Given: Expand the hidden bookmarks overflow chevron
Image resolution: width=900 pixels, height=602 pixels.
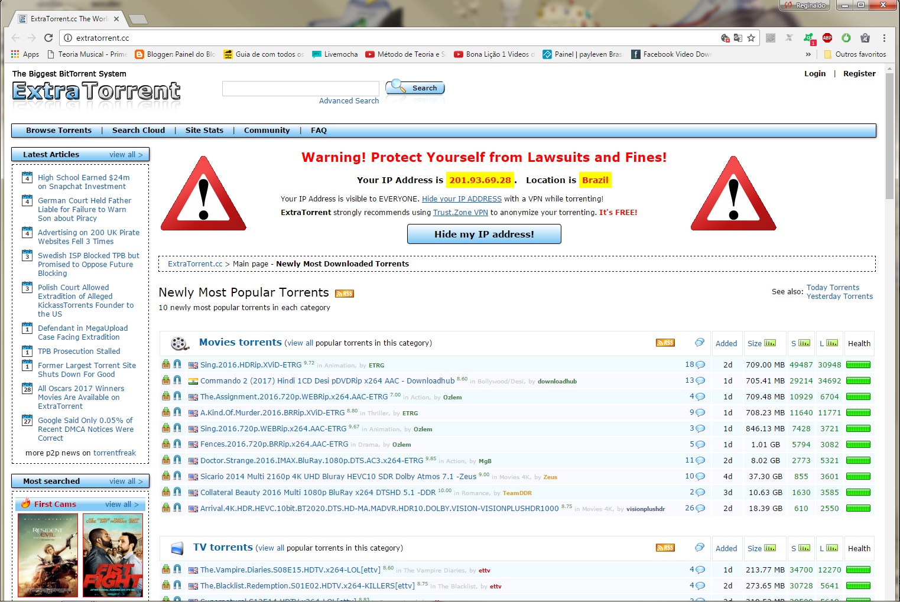Looking at the screenshot, I should 808,54.
